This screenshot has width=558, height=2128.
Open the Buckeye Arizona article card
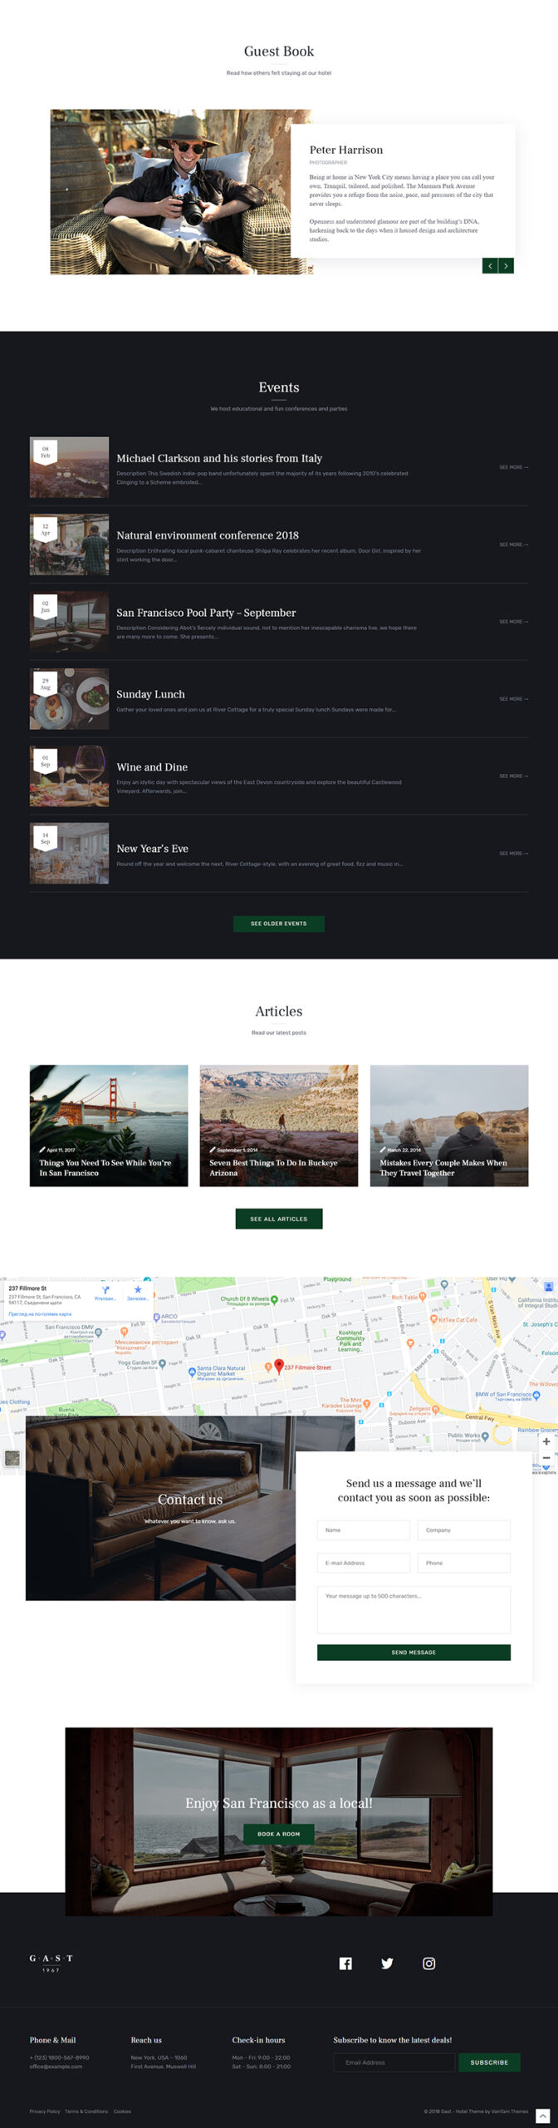coord(278,1125)
